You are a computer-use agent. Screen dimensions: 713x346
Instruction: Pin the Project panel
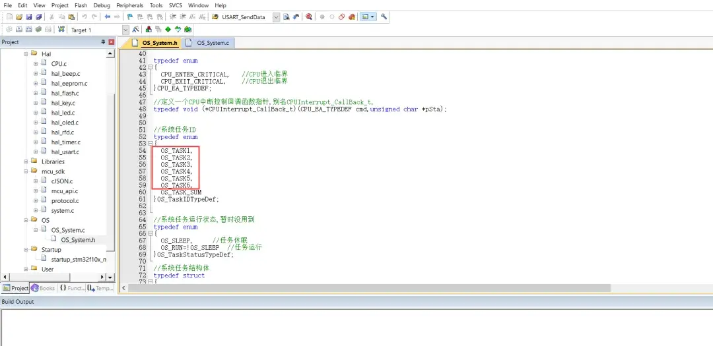coord(103,42)
